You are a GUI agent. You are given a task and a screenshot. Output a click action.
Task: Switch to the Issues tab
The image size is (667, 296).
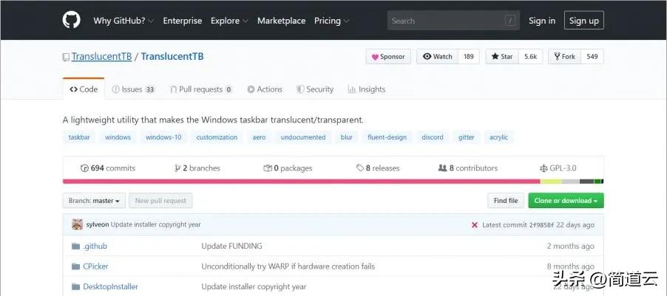click(x=133, y=89)
